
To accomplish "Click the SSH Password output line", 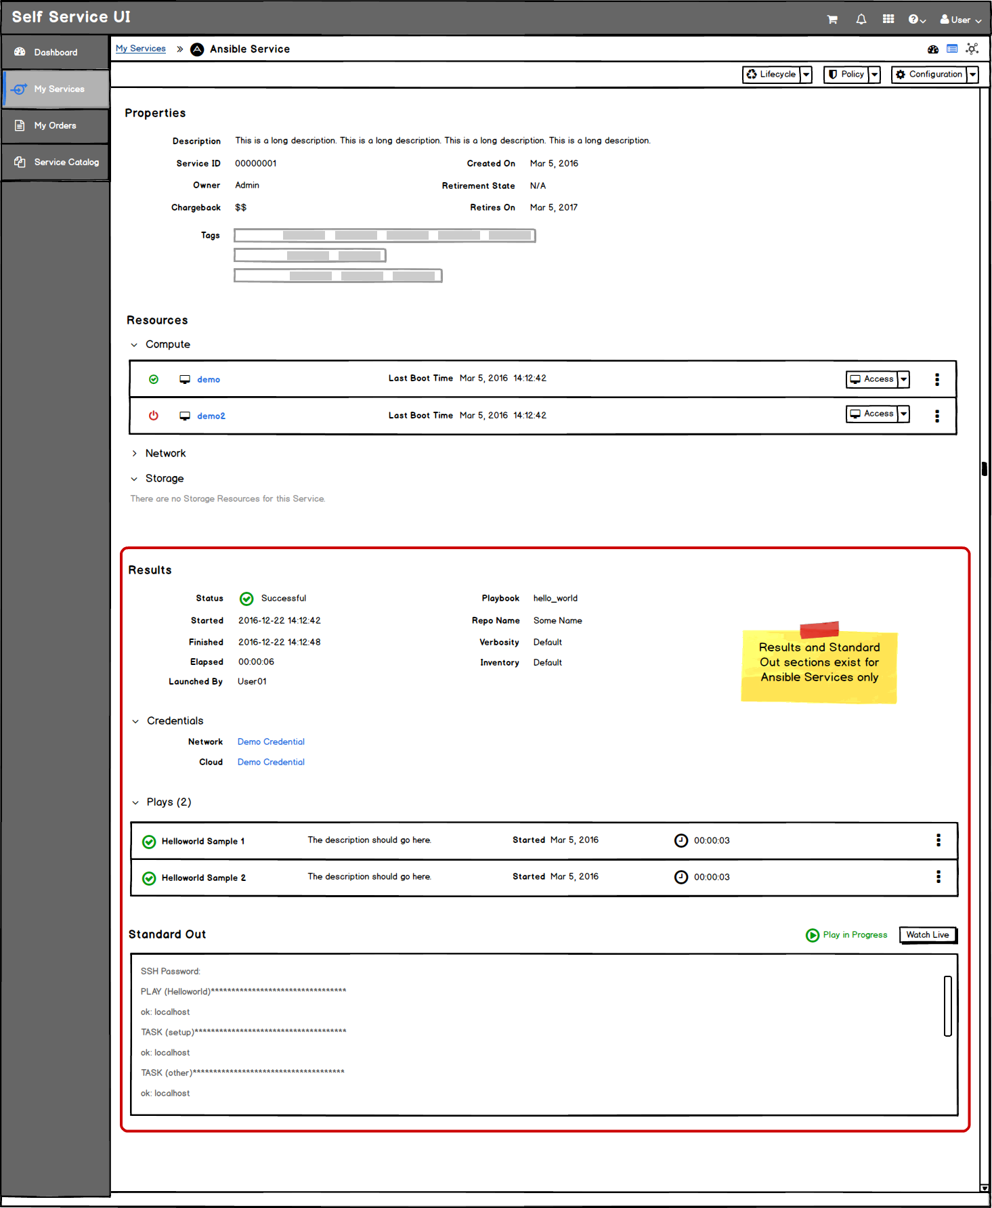I will point(171,971).
